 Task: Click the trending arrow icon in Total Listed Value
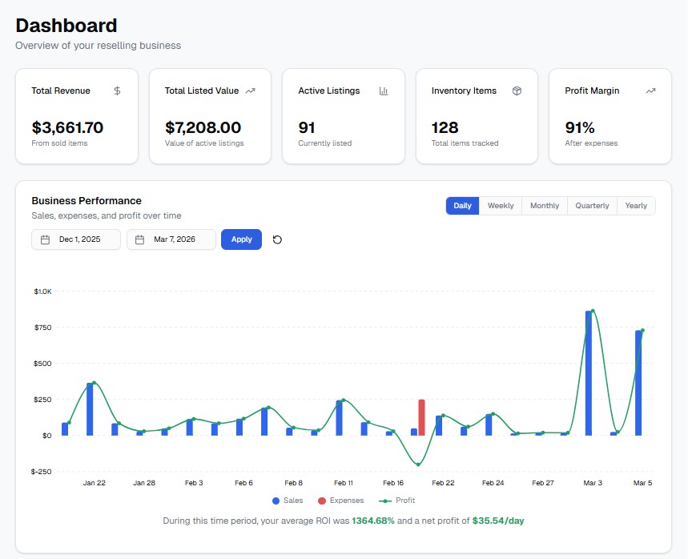[251, 91]
